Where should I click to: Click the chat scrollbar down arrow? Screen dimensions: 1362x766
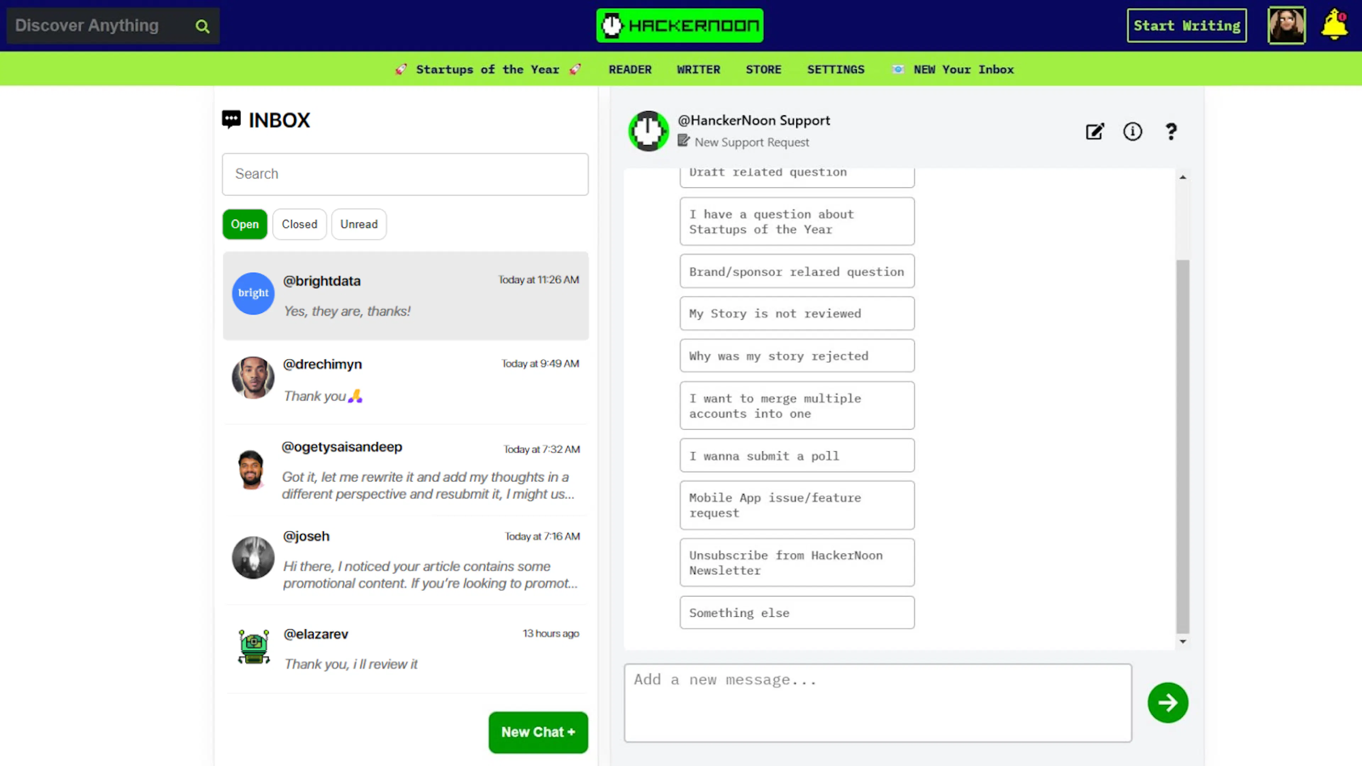point(1182,641)
